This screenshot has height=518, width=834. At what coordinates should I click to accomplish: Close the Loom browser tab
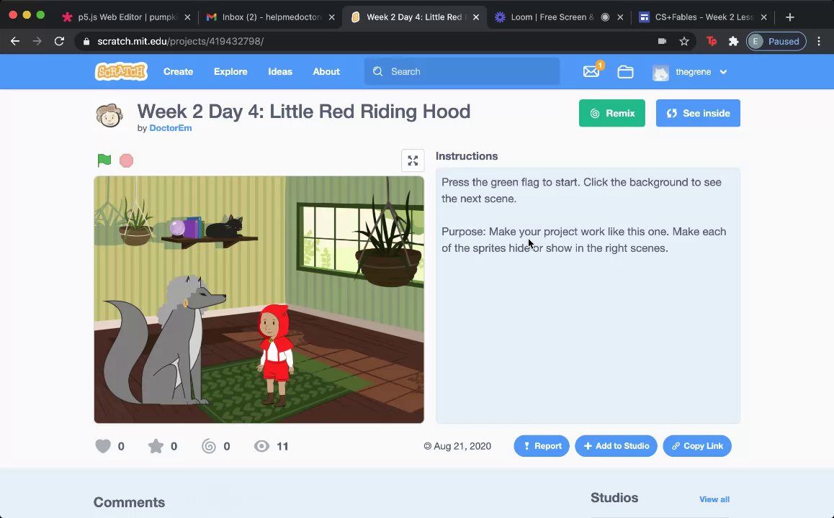(620, 17)
